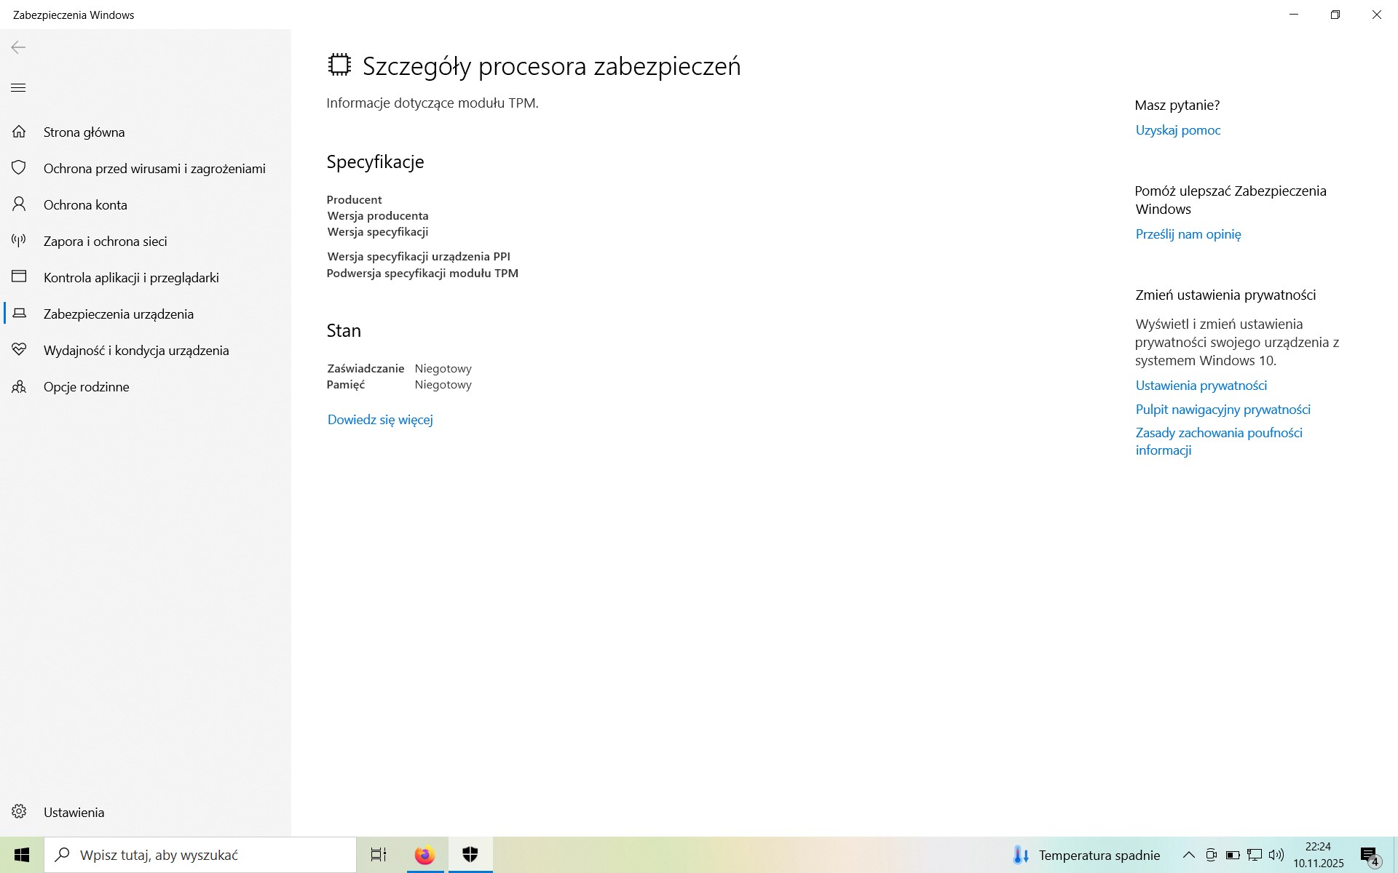Open the Uzyskaj pomoc link
This screenshot has width=1398, height=873.
tap(1177, 130)
